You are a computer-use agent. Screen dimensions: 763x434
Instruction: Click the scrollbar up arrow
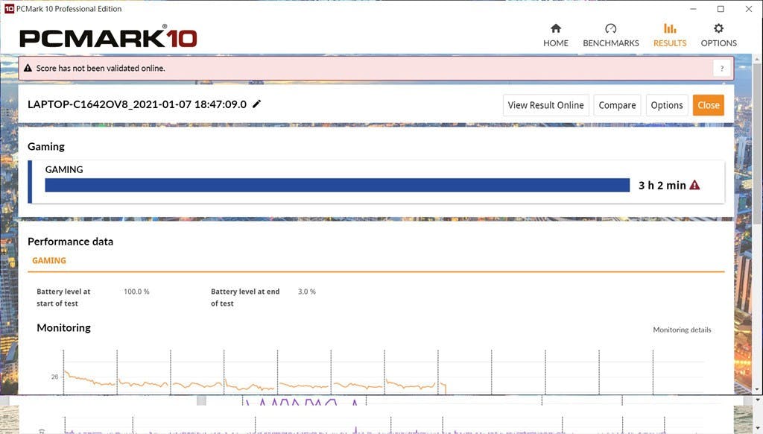coord(757,59)
